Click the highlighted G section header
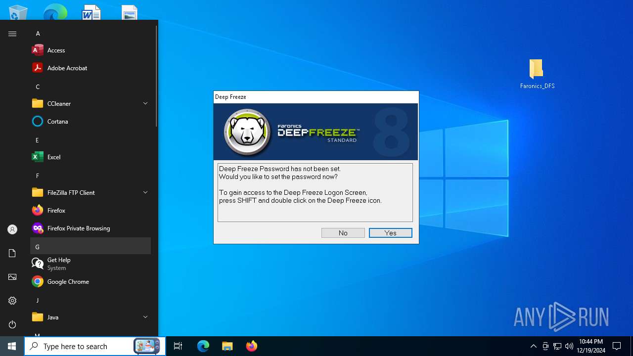 (x=90, y=246)
